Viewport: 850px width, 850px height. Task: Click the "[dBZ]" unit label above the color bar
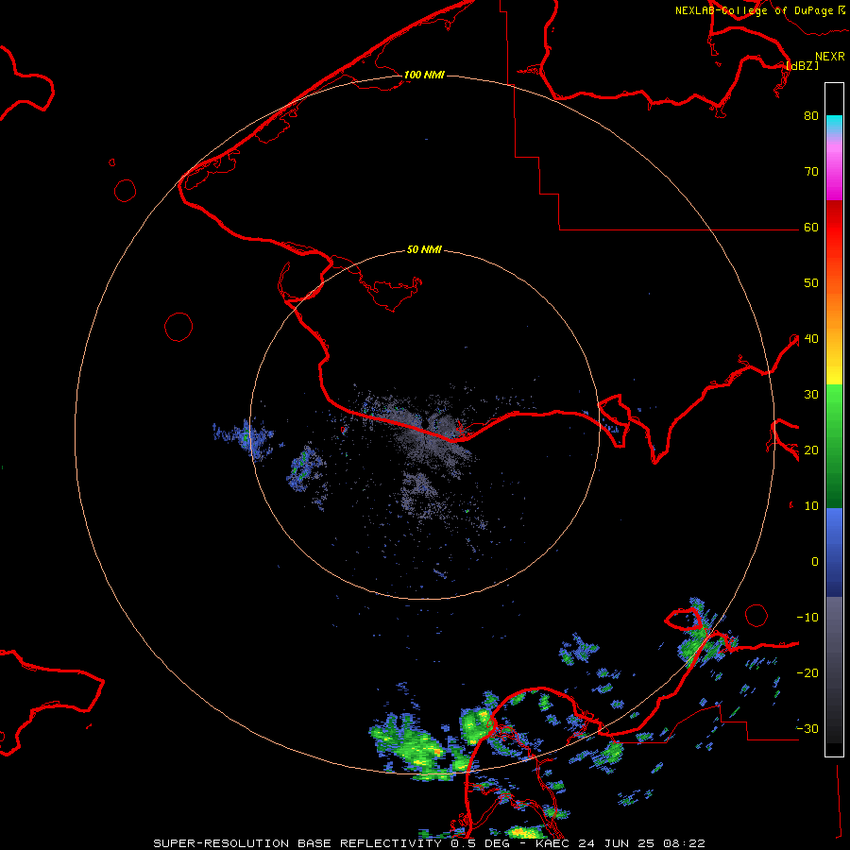click(803, 65)
